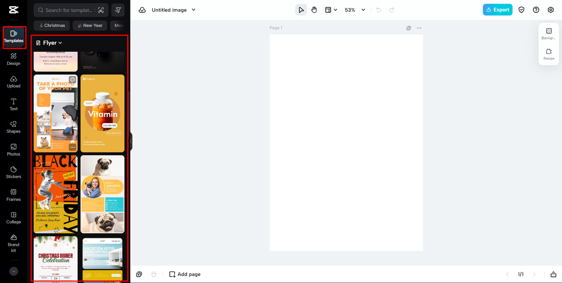
Task: Open the Text panel
Action: click(x=14, y=104)
